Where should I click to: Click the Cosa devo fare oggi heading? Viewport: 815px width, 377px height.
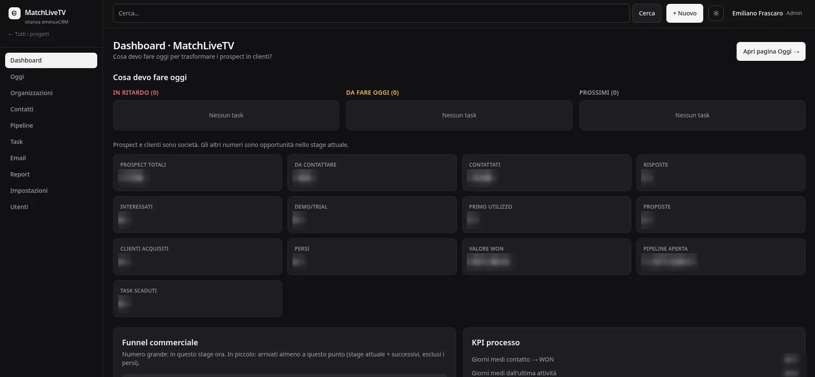tap(150, 78)
